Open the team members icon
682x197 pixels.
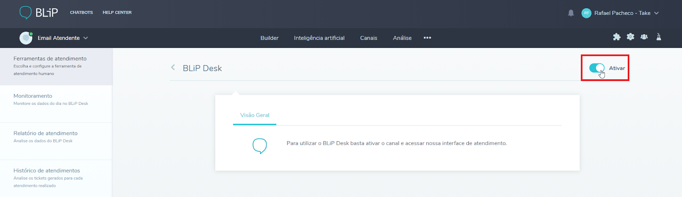644,37
